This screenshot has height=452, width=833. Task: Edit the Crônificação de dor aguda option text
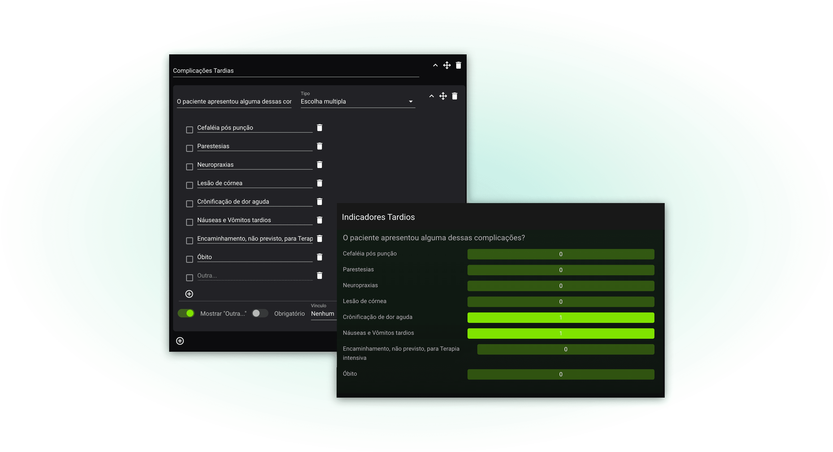(255, 201)
